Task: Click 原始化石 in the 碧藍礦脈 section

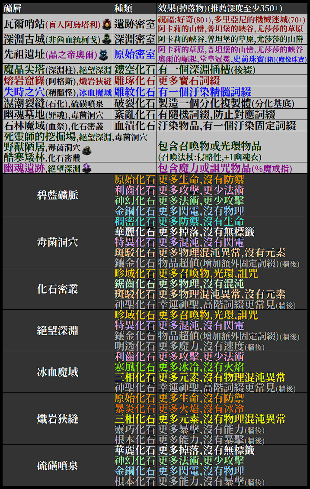Action: 134,180
